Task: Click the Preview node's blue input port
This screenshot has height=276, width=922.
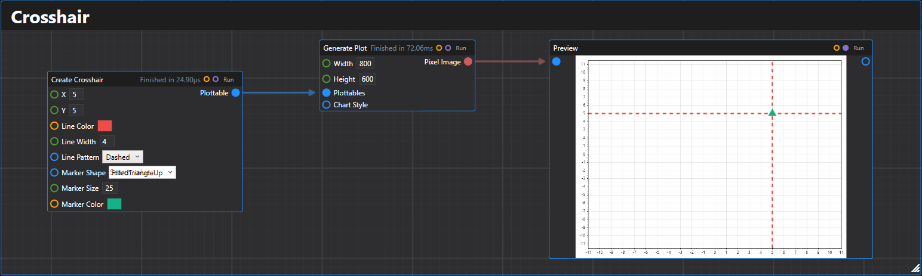Action: click(557, 61)
